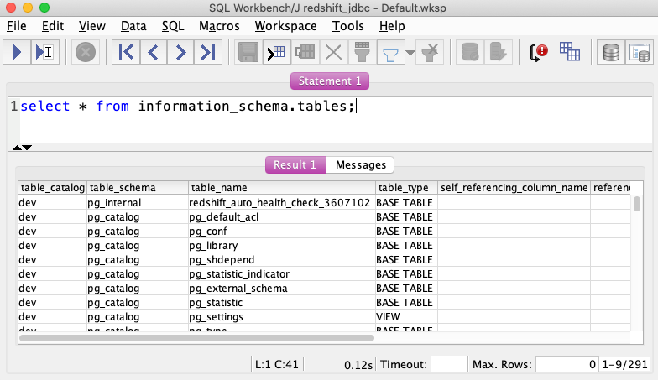Click the L:1 C:41 cursor position
The image size is (658, 380).
tap(277, 364)
